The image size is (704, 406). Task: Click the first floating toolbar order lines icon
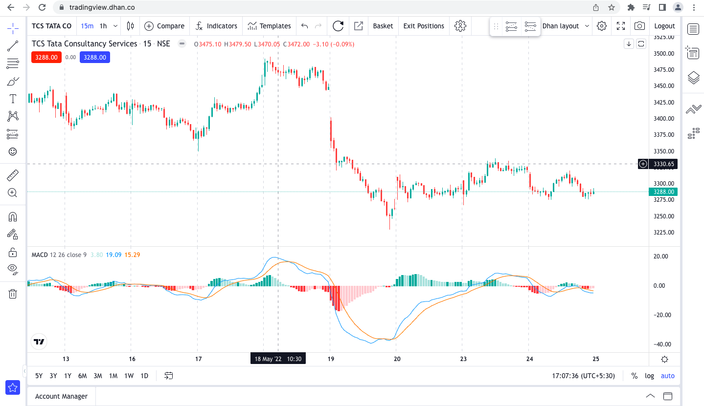tap(512, 26)
